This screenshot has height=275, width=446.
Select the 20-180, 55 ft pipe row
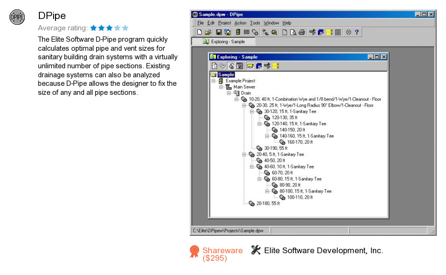pyautogui.click(x=268, y=203)
